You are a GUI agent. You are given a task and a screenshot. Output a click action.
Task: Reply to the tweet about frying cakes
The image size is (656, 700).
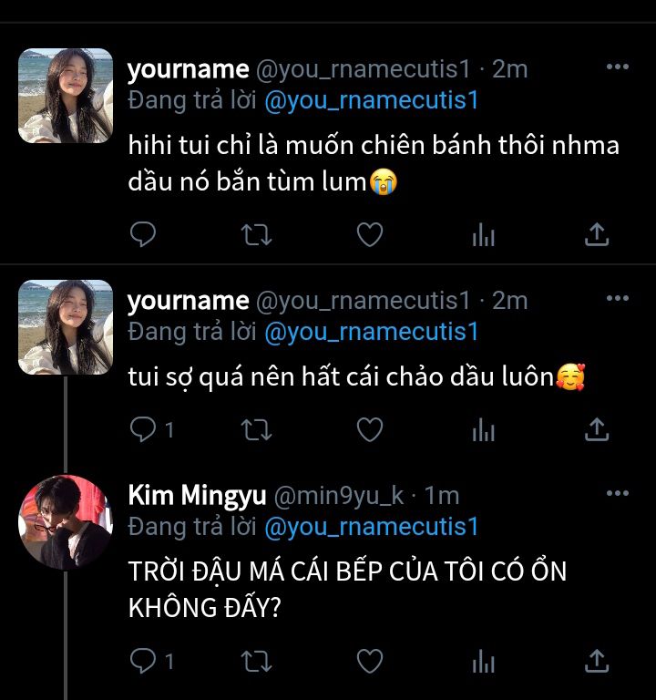coord(143,235)
